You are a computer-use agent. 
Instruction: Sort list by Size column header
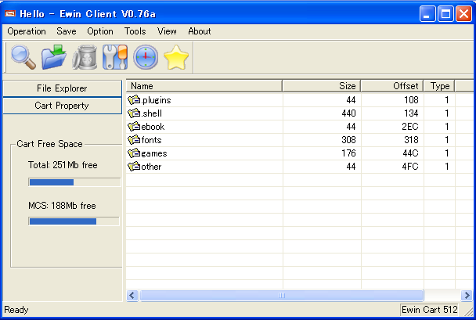[x=322, y=86]
